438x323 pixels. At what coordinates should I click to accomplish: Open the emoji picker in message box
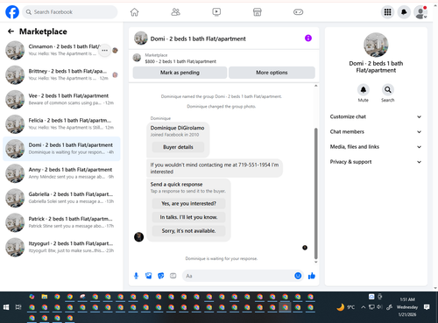pos(298,276)
